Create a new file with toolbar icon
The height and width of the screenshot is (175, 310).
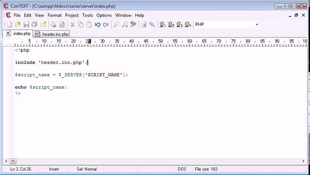click(x=9, y=25)
